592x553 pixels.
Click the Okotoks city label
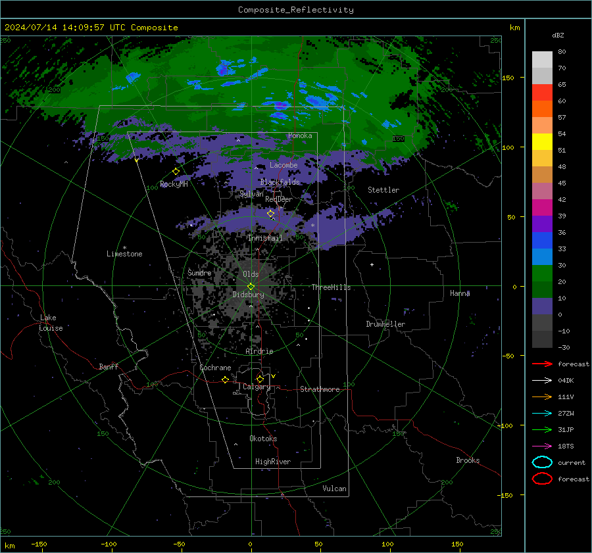coord(263,439)
